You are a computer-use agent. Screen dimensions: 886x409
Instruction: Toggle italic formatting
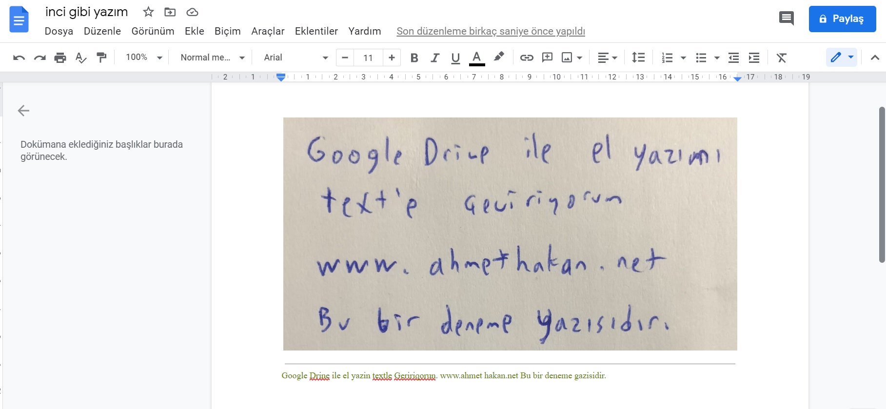coord(434,58)
